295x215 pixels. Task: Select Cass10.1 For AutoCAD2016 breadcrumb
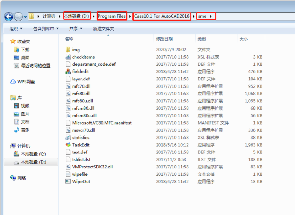[x=162, y=16]
